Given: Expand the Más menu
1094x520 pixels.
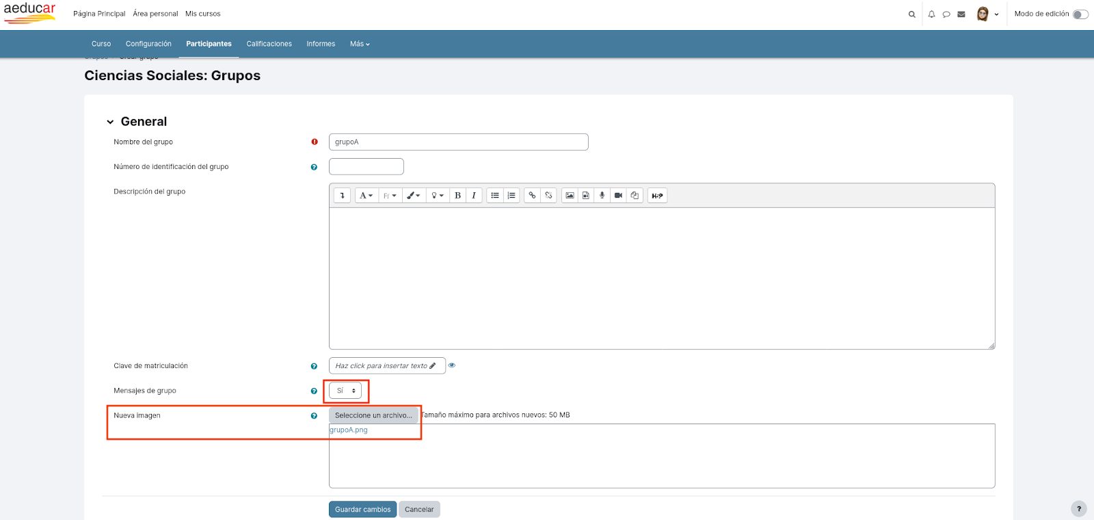Looking at the screenshot, I should (360, 44).
